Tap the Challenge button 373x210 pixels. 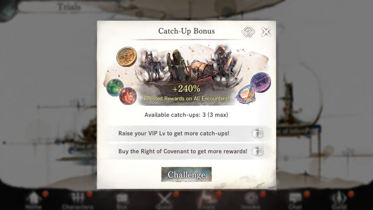click(186, 174)
